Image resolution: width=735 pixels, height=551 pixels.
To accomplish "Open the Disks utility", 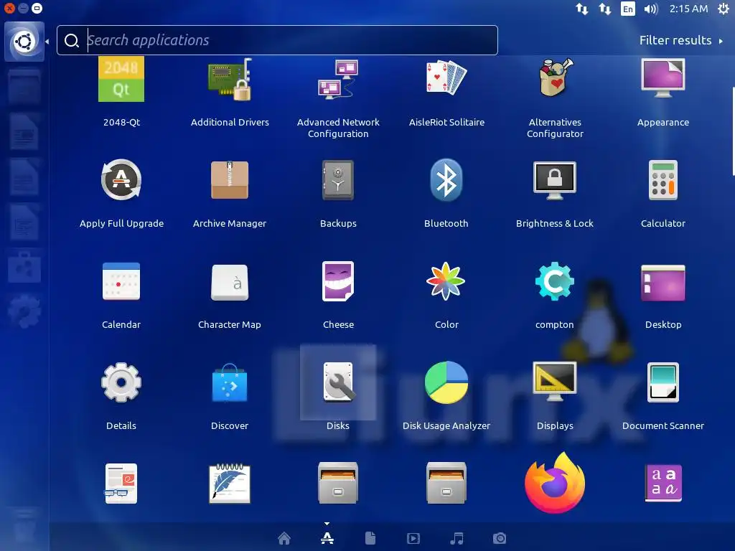I will tap(338, 382).
